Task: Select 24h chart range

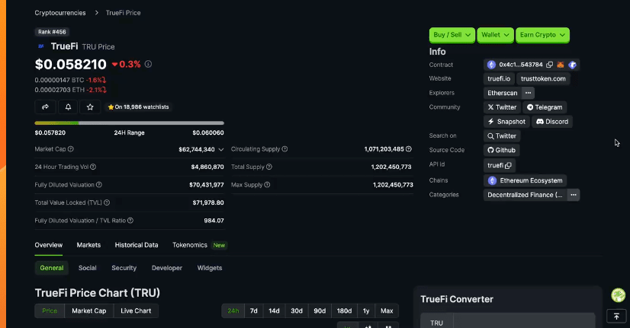Action: click(233, 310)
